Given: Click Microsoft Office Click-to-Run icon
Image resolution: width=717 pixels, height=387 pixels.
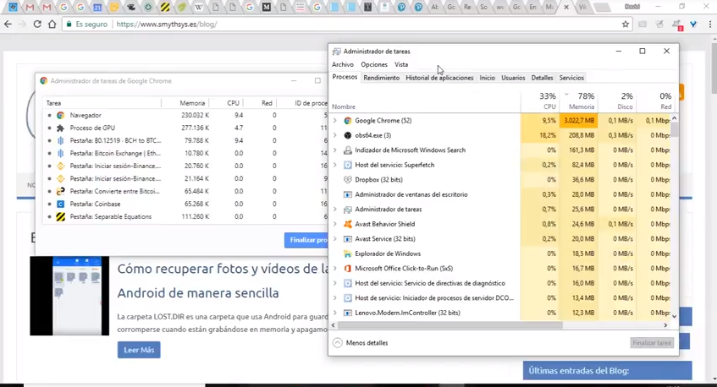Looking at the screenshot, I should (x=348, y=269).
